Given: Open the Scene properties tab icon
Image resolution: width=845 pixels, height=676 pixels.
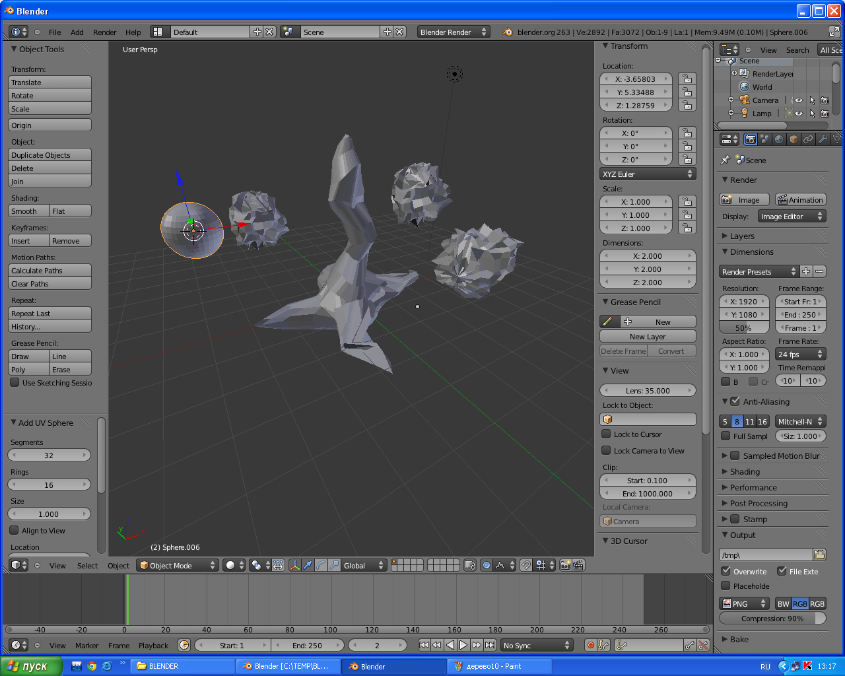Looking at the screenshot, I should pyautogui.click(x=764, y=139).
